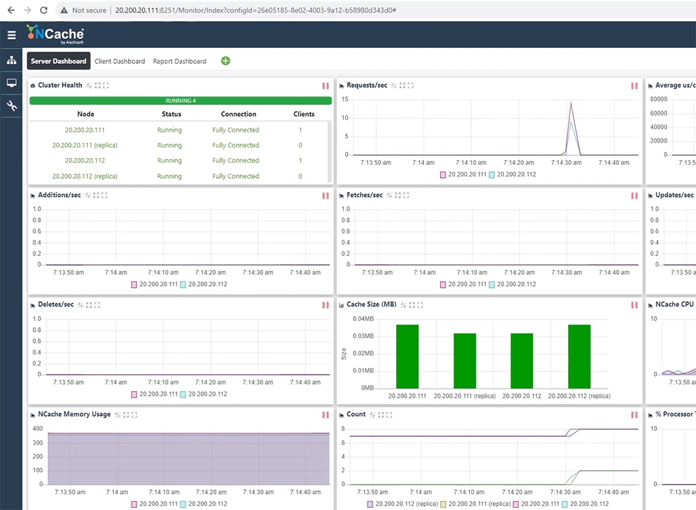Click the pin icon on Requests/sec panel

tap(394, 85)
